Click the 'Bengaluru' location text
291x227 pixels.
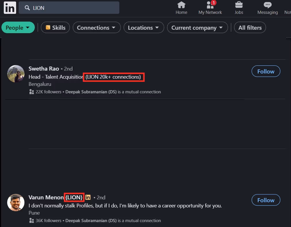click(40, 84)
